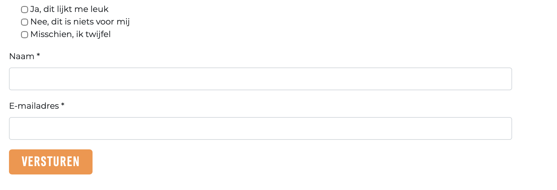
Task: Check the "Ja, dit lijkt me leuk" checkbox
Action: click(x=25, y=10)
